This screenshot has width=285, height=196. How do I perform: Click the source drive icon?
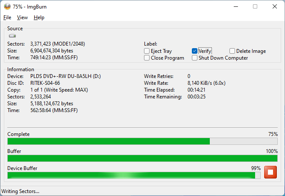coord(12,36)
